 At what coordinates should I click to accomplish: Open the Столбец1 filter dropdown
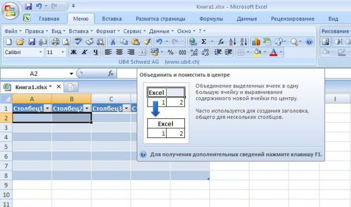point(47,109)
